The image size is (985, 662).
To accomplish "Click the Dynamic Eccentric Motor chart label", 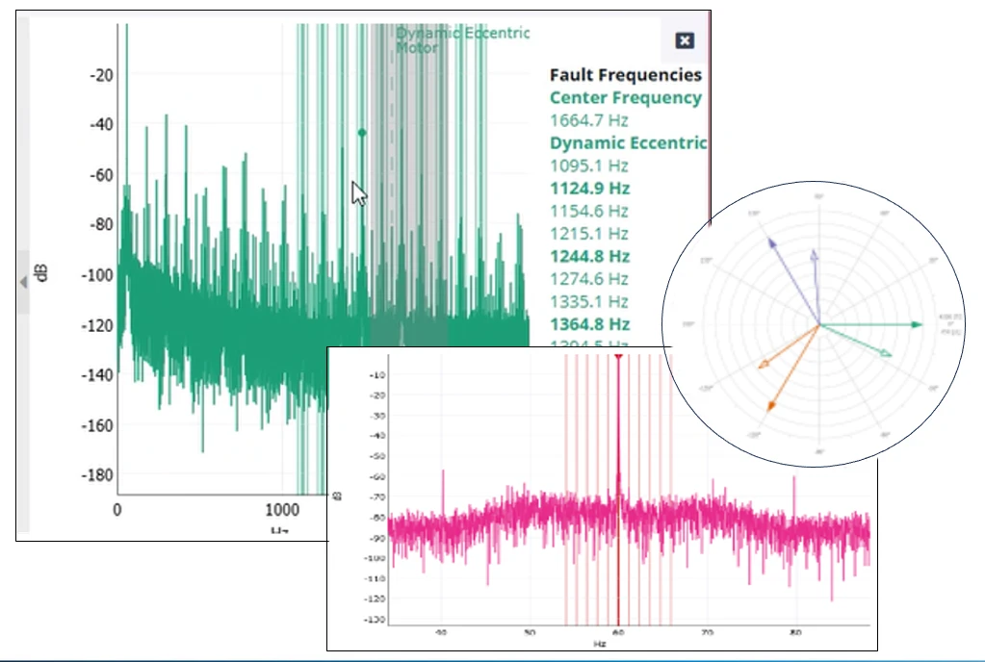I will pos(462,39).
